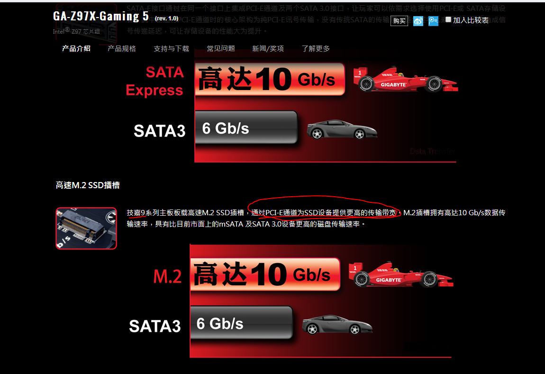Select the 新闻/奖项 tab

pos(268,49)
